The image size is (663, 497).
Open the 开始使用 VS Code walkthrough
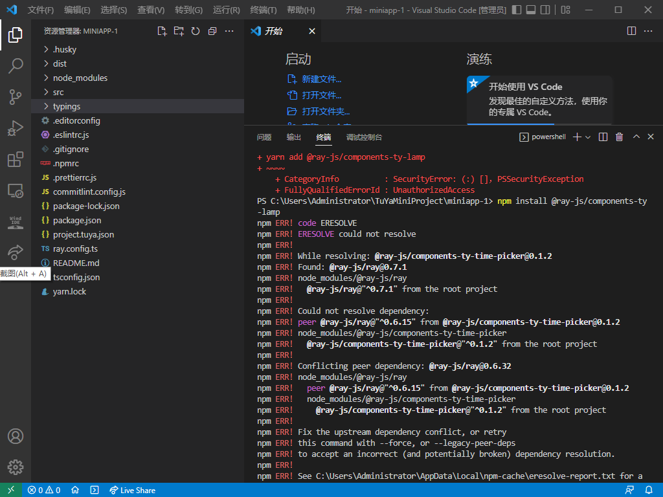tap(539, 100)
